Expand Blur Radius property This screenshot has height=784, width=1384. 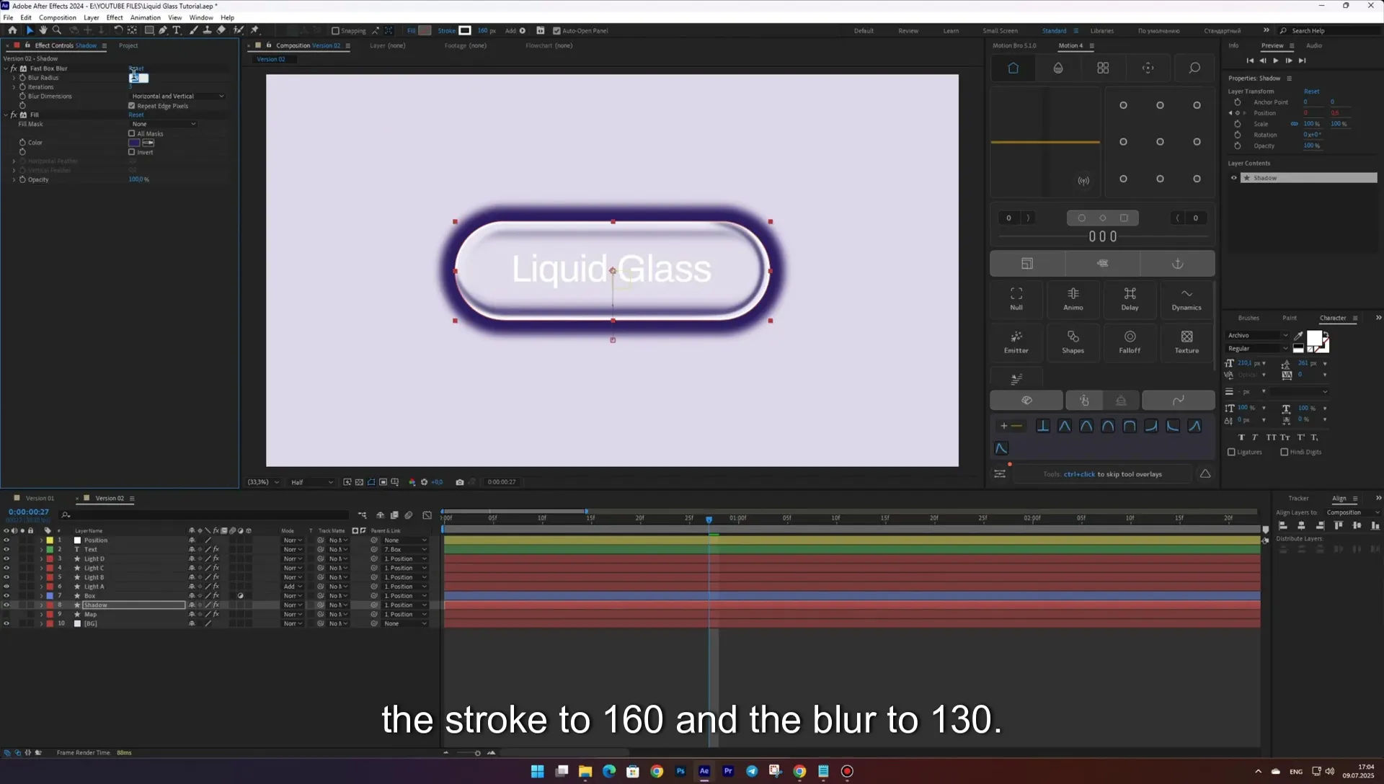coord(14,78)
